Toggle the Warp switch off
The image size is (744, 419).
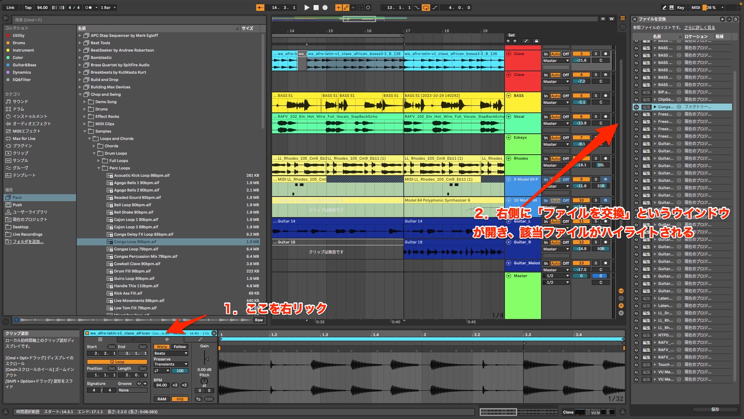click(x=162, y=347)
